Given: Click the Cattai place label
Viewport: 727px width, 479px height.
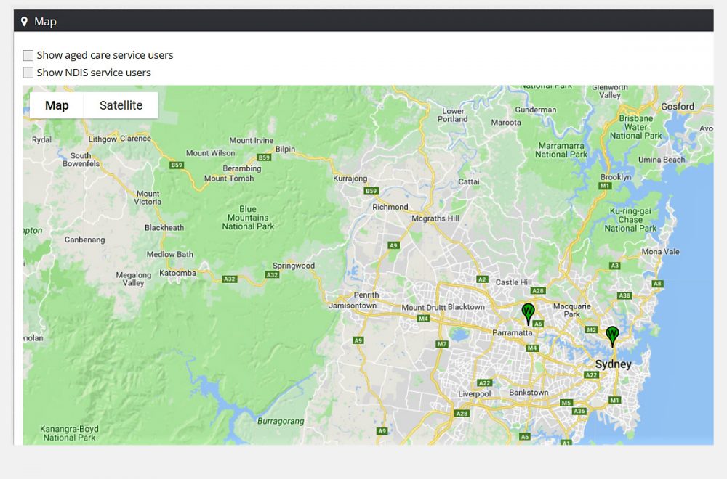Looking at the screenshot, I should click(469, 182).
